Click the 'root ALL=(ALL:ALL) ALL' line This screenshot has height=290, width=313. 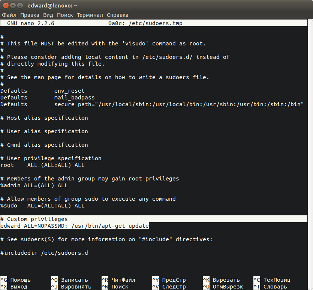point(42,165)
